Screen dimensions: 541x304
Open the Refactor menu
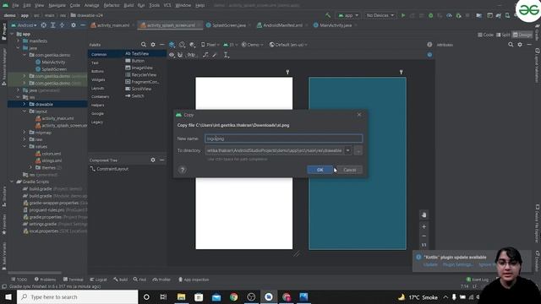(x=112, y=5)
